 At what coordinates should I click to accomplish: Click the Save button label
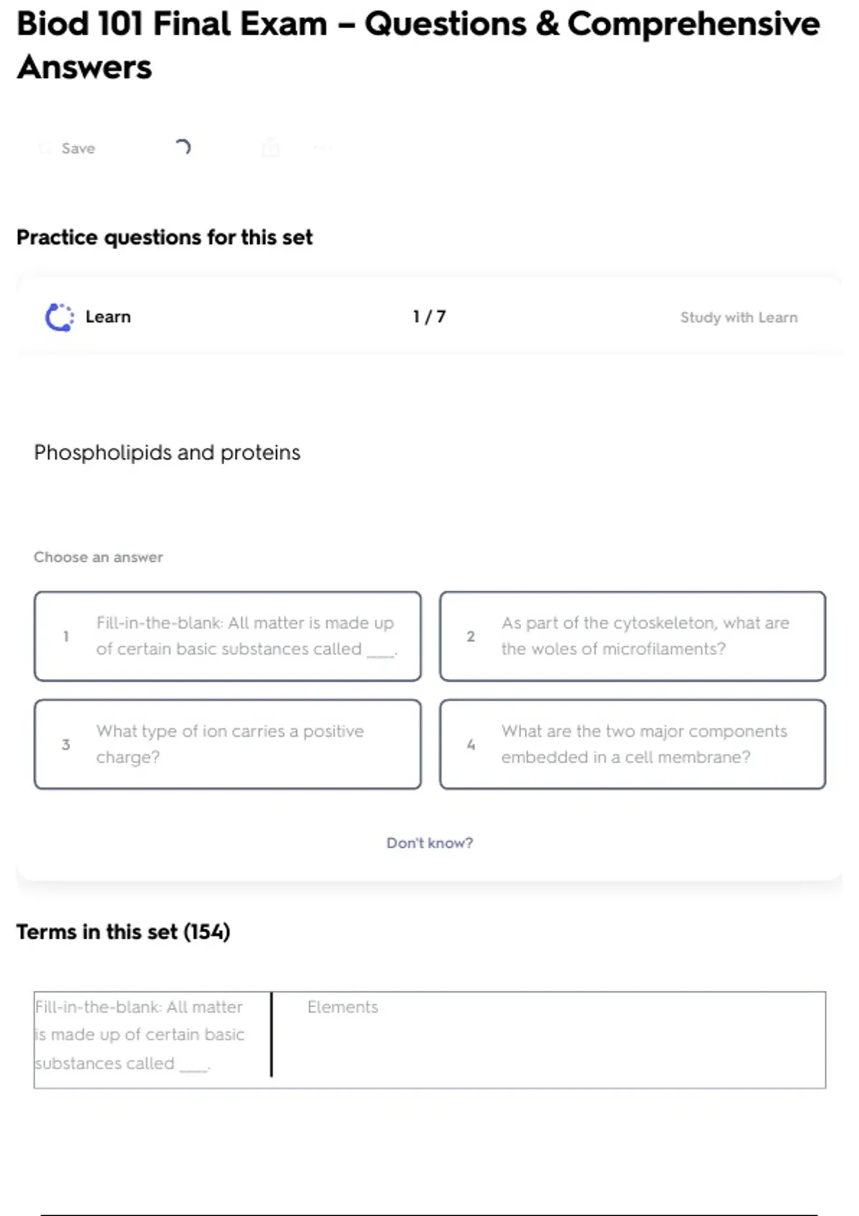(78, 148)
